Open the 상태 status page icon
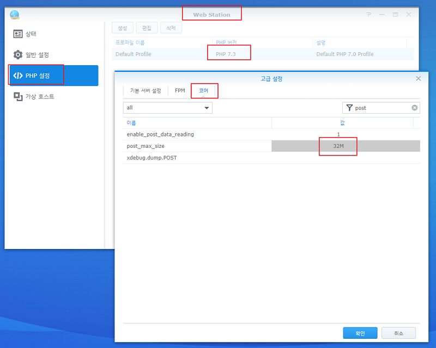This screenshot has width=436, height=348. [18, 34]
